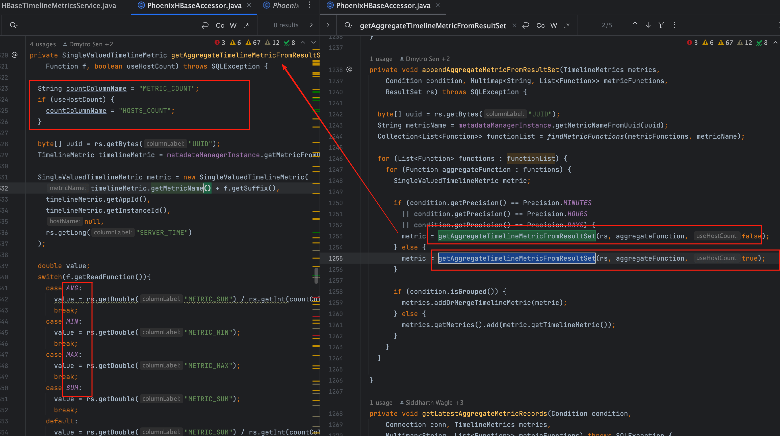
Task: Select left PhoenixHBaseAccessor.java tab
Action: 194,6
